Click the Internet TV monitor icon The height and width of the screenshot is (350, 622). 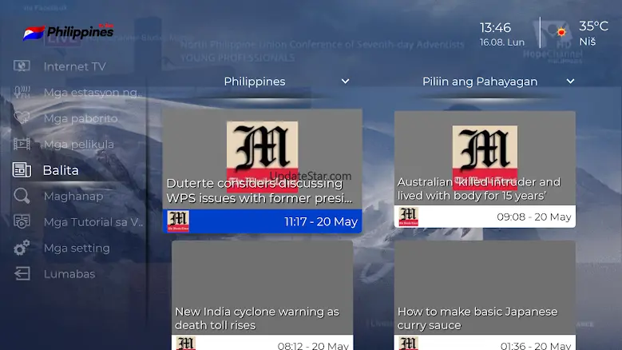click(22, 66)
